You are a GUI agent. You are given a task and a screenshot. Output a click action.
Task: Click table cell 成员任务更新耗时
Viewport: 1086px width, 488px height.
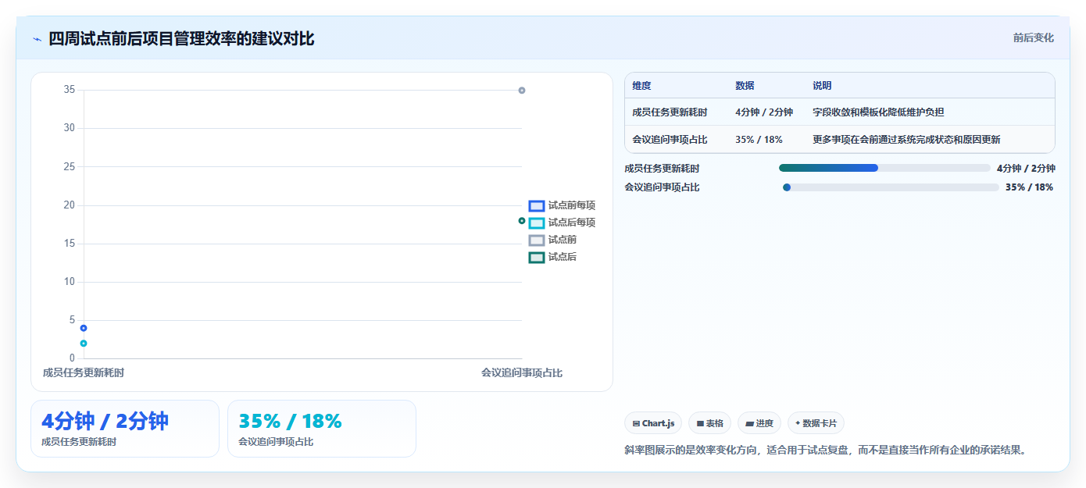pos(670,112)
